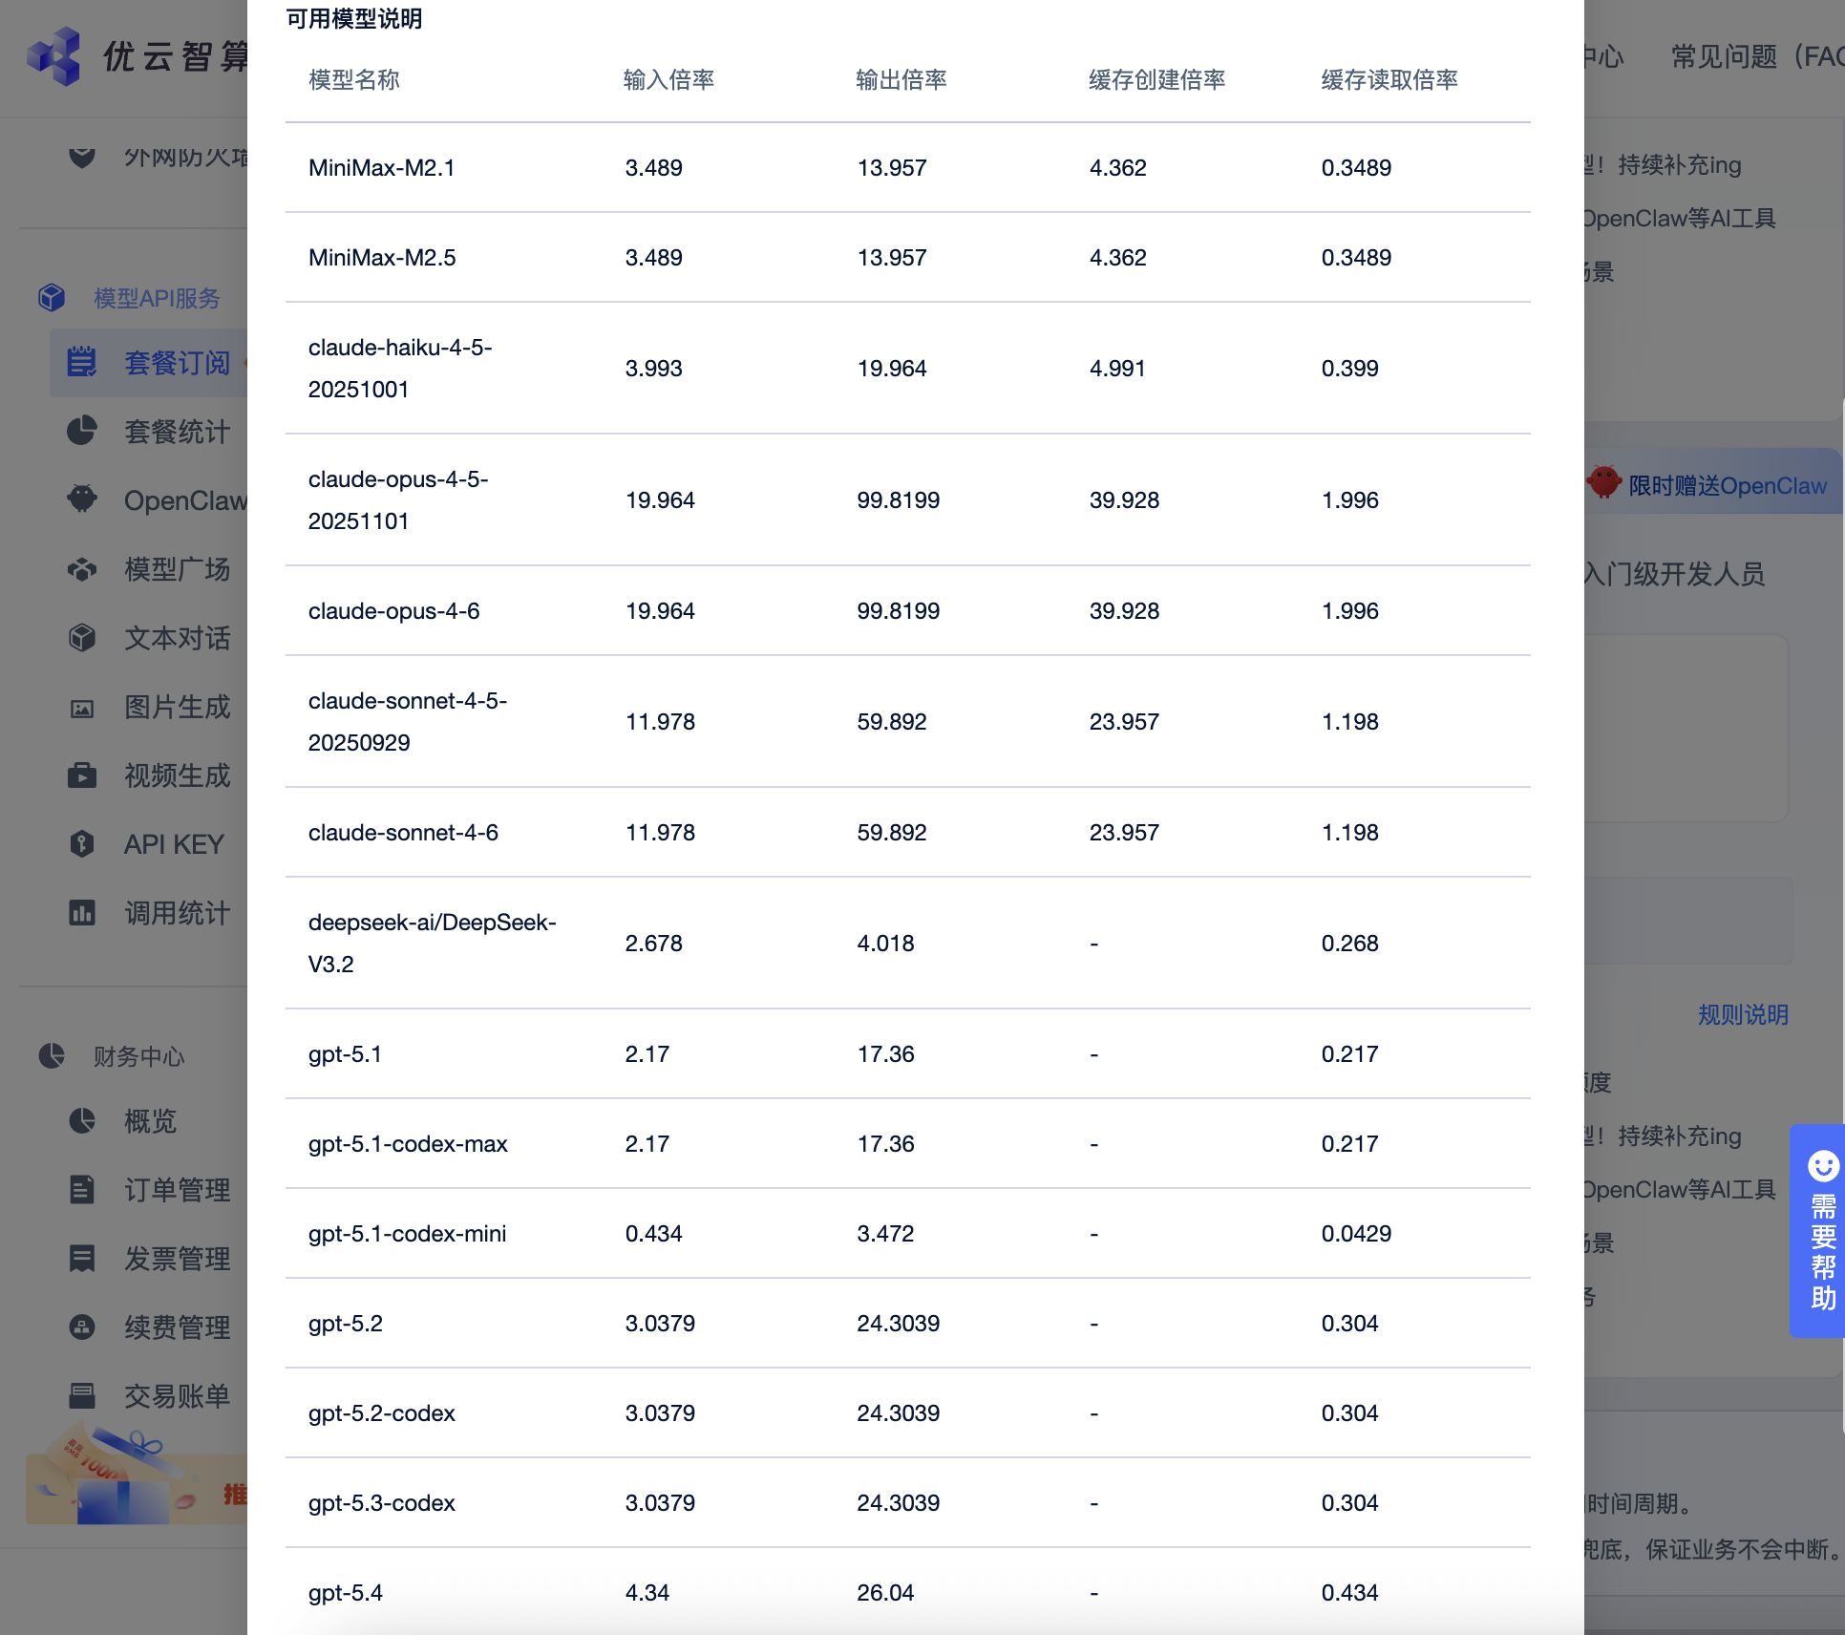Click the 模型名称 column header
Image resolution: width=1845 pixels, height=1635 pixels.
pyautogui.click(x=354, y=79)
